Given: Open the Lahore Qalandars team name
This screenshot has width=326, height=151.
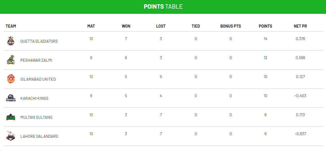Looking at the screenshot, I should pos(39,136).
